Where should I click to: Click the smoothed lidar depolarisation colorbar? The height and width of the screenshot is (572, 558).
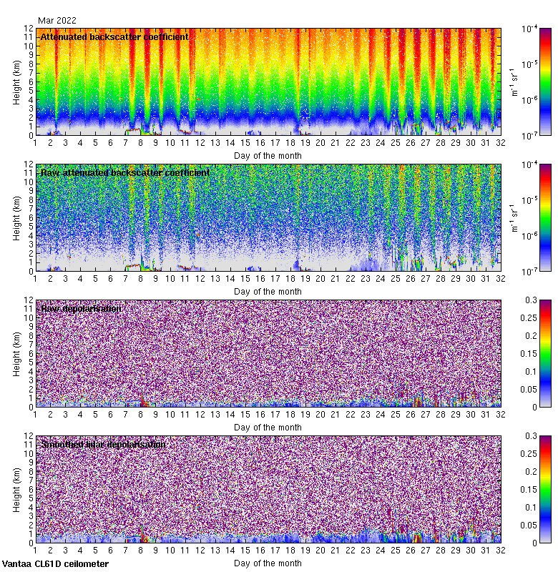point(525,489)
